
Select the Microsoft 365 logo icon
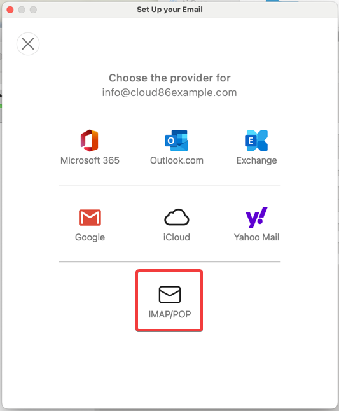(90, 141)
